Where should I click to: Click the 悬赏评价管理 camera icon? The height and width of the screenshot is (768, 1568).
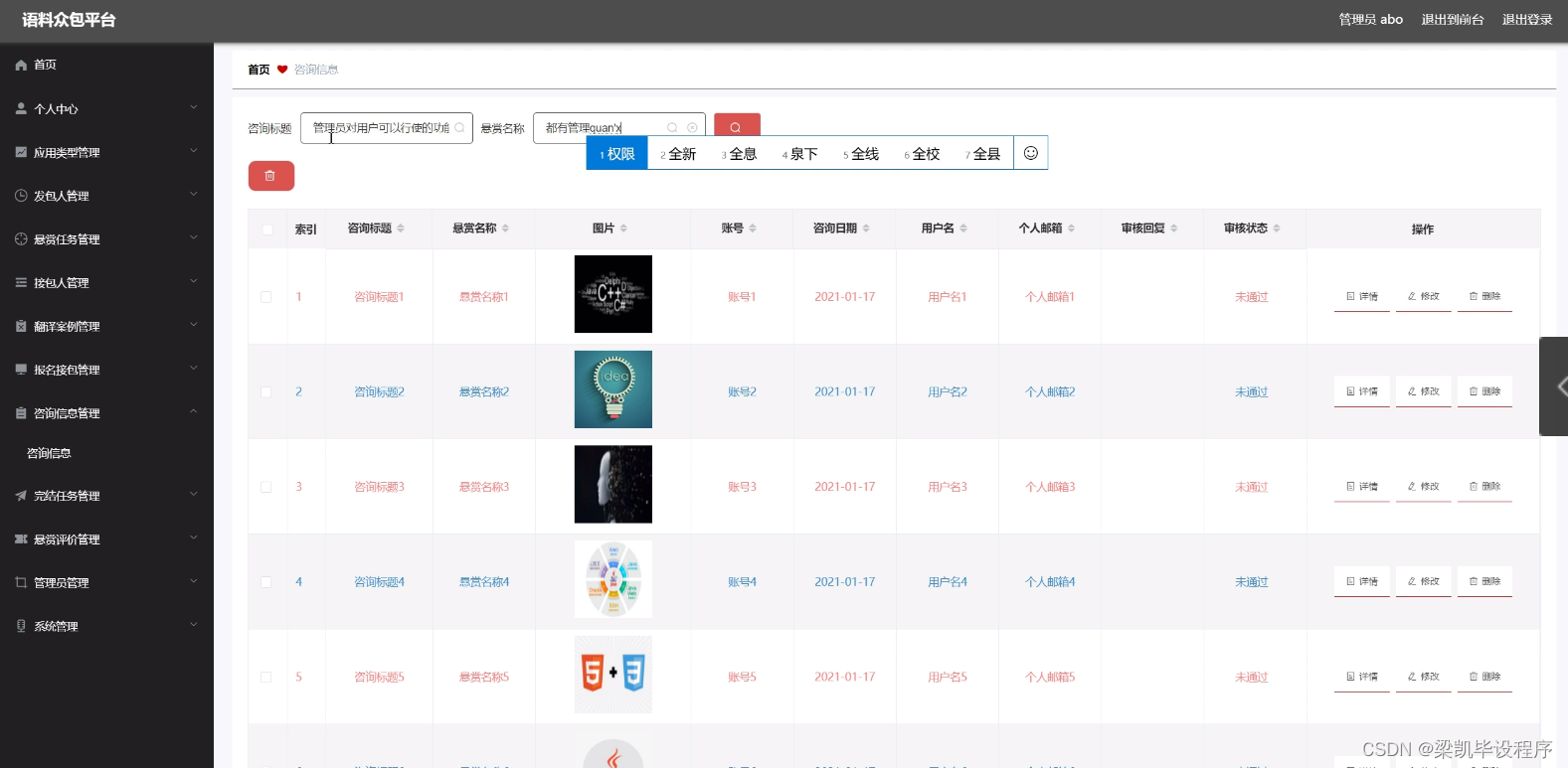click(21, 539)
